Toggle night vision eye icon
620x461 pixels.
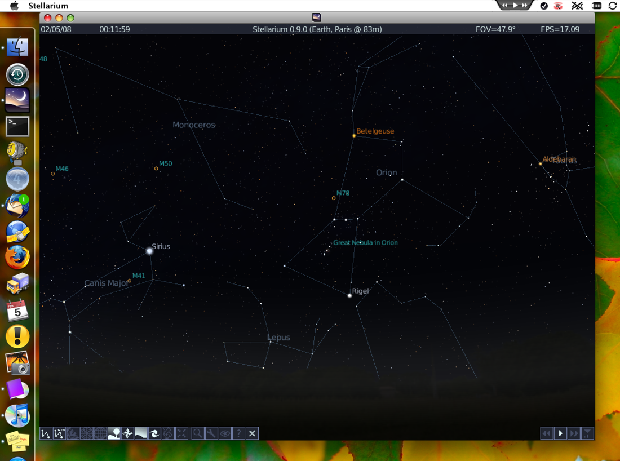[225, 434]
